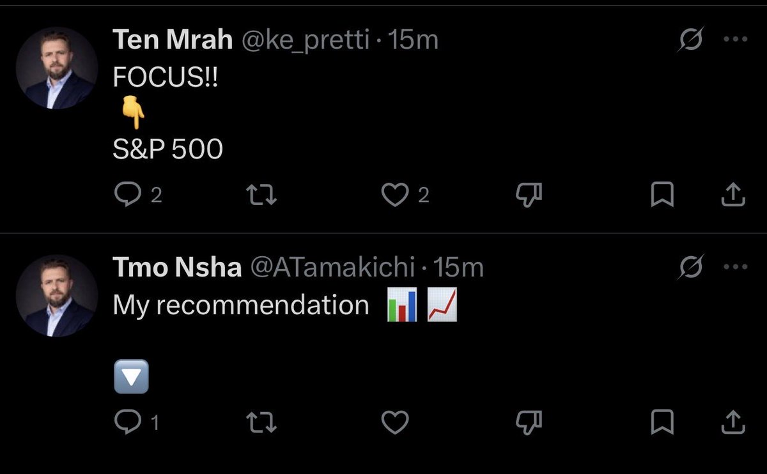Open Tmo Nsha's profile avatar
The image size is (767, 474).
coord(56,295)
